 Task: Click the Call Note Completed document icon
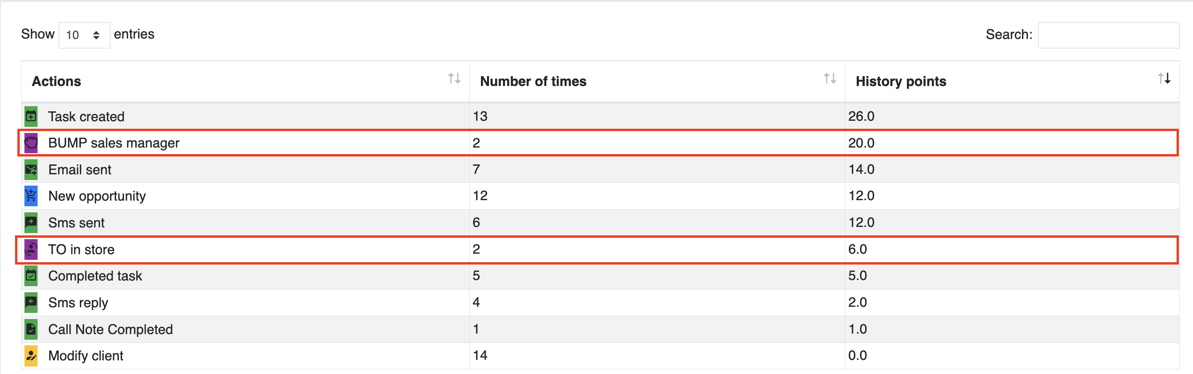click(31, 329)
